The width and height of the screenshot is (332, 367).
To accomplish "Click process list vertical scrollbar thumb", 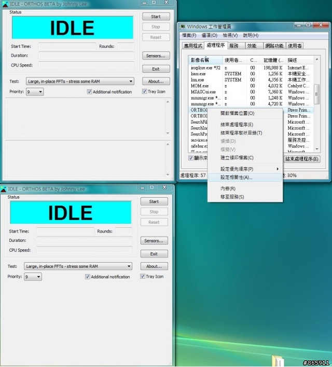I will 316,94.
